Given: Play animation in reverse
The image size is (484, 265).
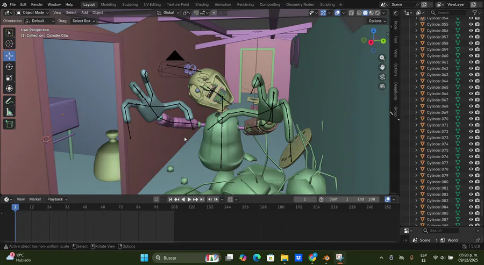Looking at the screenshot, I should (x=183, y=199).
